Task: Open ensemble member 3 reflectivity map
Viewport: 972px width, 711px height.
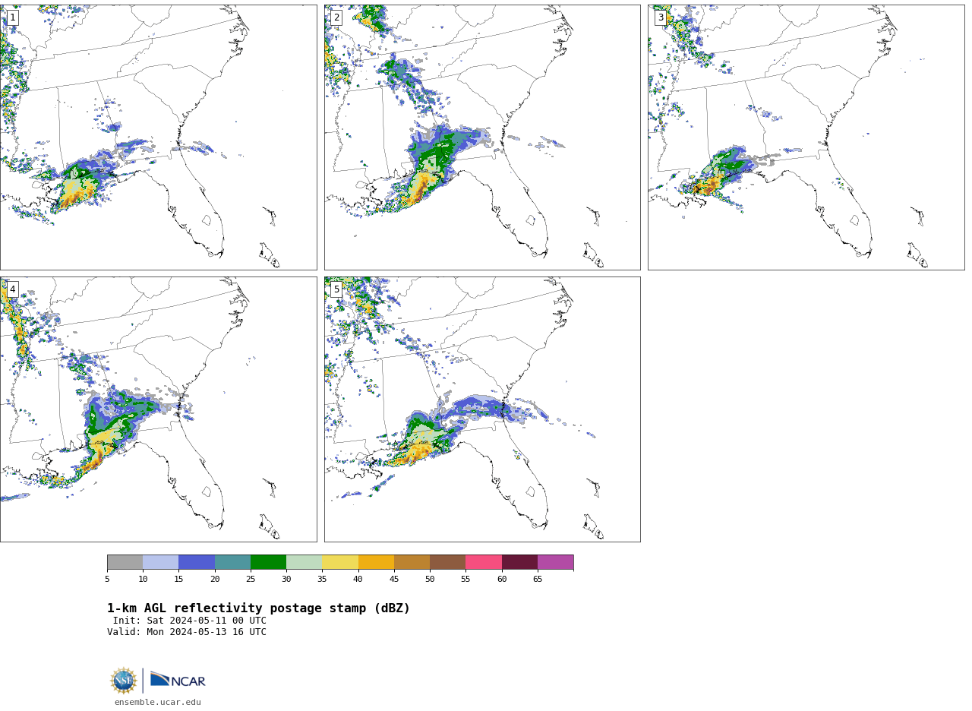Action: coord(806,137)
